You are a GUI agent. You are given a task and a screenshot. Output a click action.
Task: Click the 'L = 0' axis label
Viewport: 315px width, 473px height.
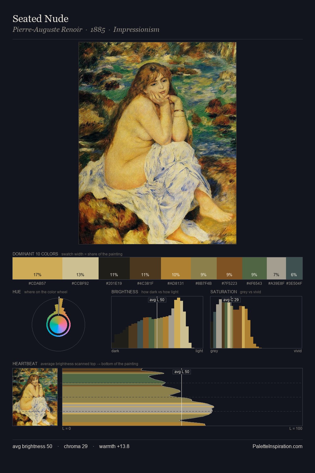[x=66, y=429]
